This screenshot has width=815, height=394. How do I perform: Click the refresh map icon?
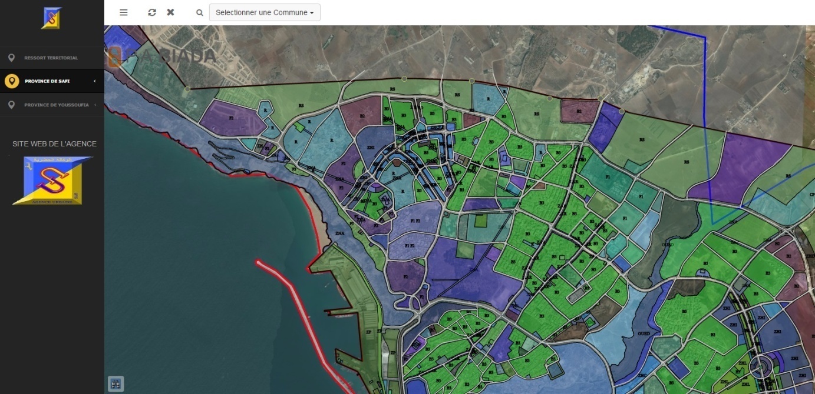(152, 12)
